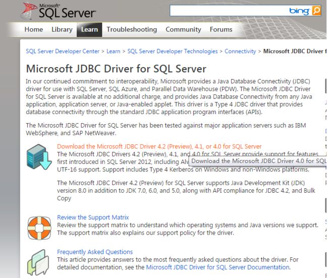Open the Connectivity breadcrumb link
The height and width of the screenshot is (278, 328).
point(240,51)
